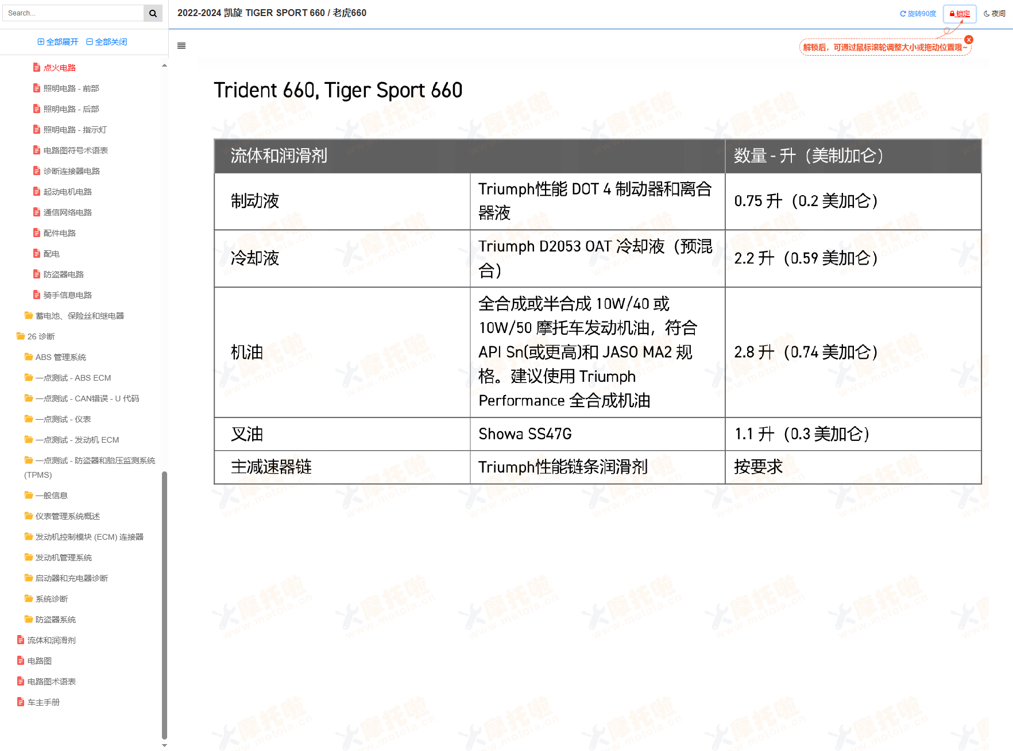
Task: Click Triumph性能链条润滑剂 cell
Action: coord(598,467)
